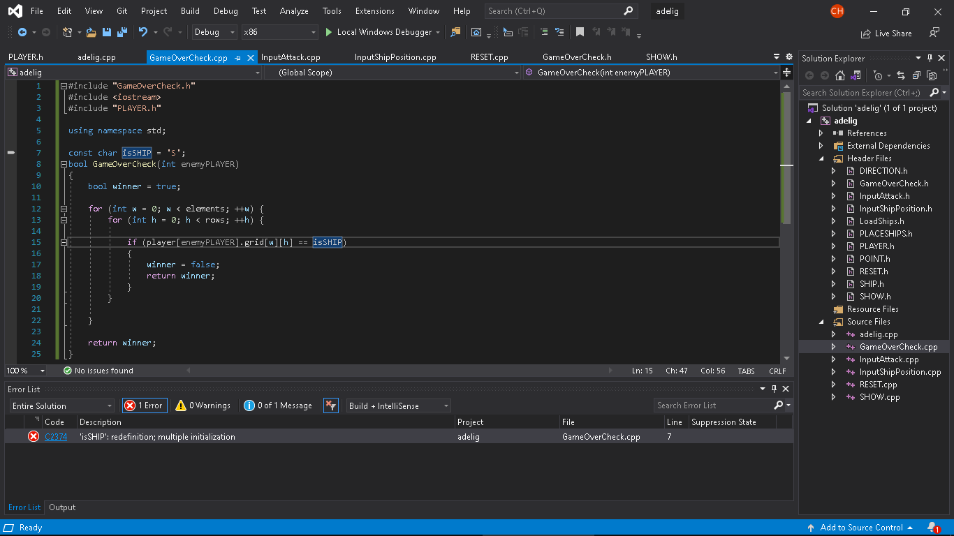This screenshot has width=954, height=536.
Task: Switch to the InputShipPosition.cpp tab
Action: coord(395,57)
